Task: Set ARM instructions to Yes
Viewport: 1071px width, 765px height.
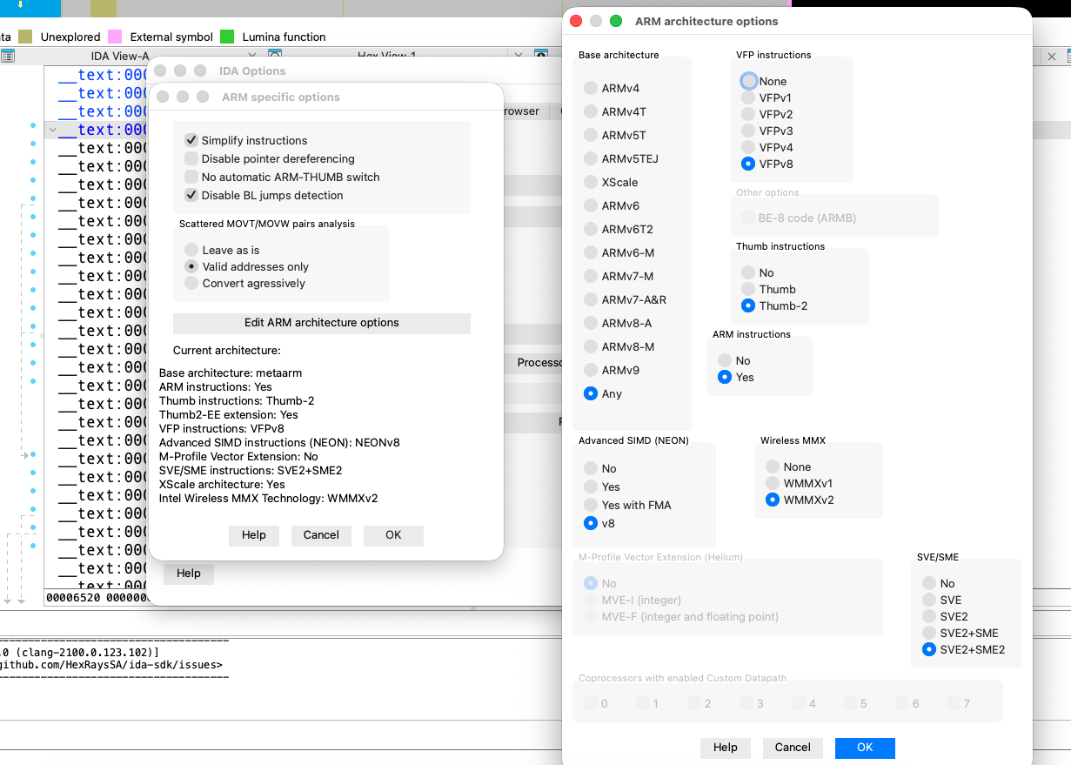Action: tap(725, 377)
